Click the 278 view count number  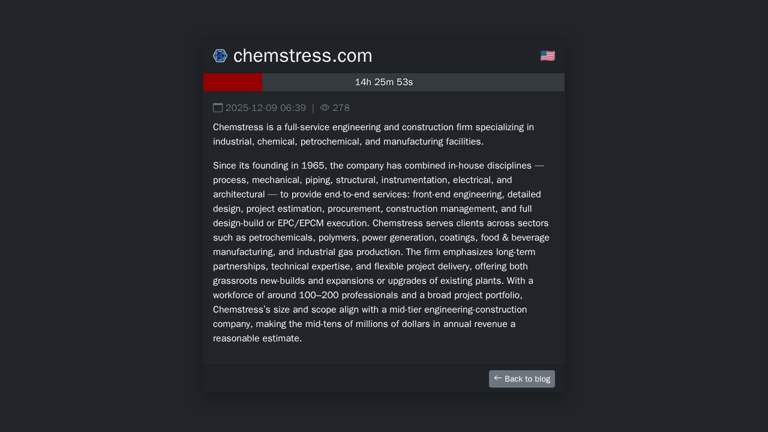[341, 108]
